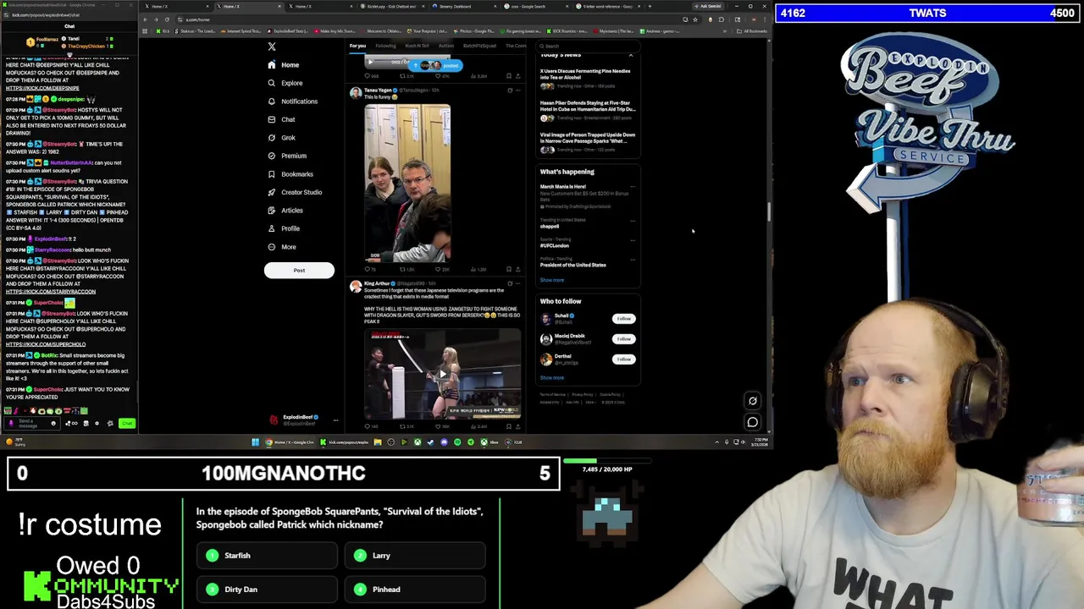Open Profile from the sidebar
This screenshot has height=609, width=1084.
(x=283, y=228)
